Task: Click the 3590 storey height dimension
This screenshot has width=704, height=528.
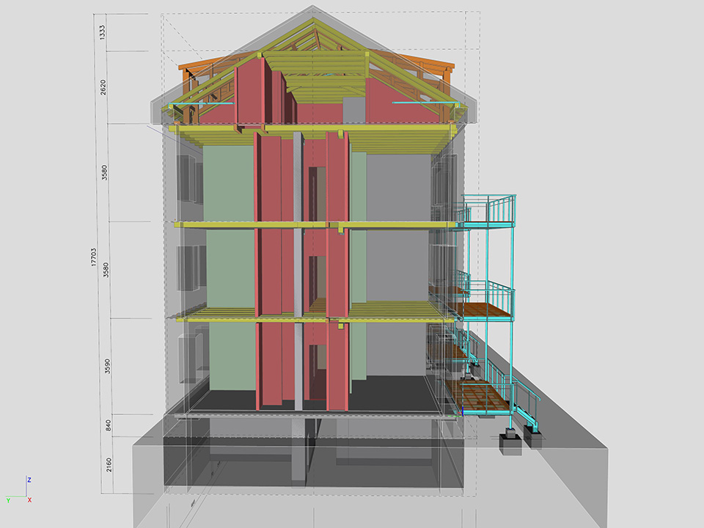Action: pyautogui.click(x=107, y=366)
